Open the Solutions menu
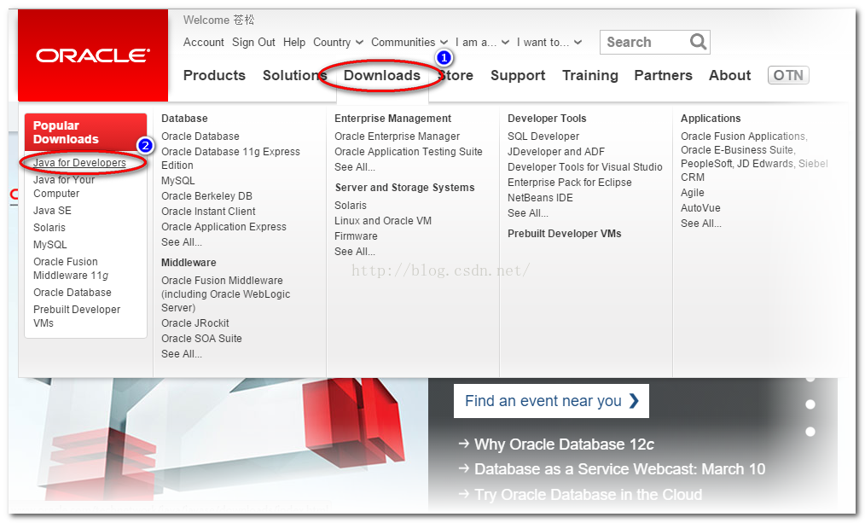865x523 pixels. pyautogui.click(x=294, y=75)
